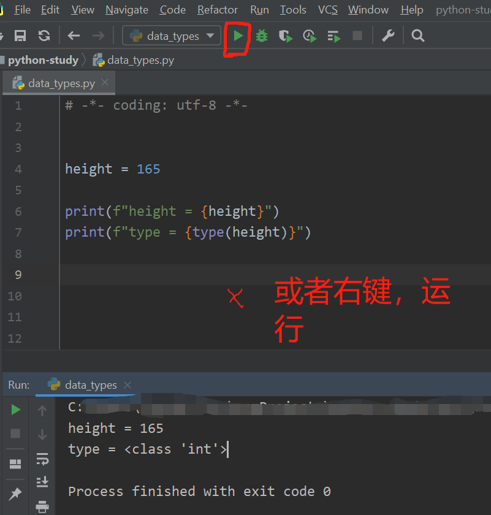Screen dimensions: 491x515
Task: Start debugging with the bug icon
Action: pyautogui.click(x=262, y=36)
